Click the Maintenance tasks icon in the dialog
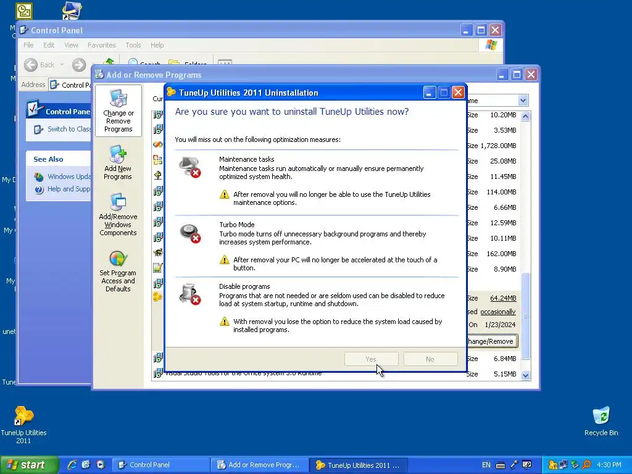Viewport: 632px width, 474px height. coord(190,167)
